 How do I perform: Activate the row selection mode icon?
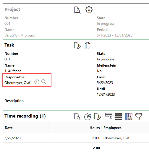click(108, 116)
